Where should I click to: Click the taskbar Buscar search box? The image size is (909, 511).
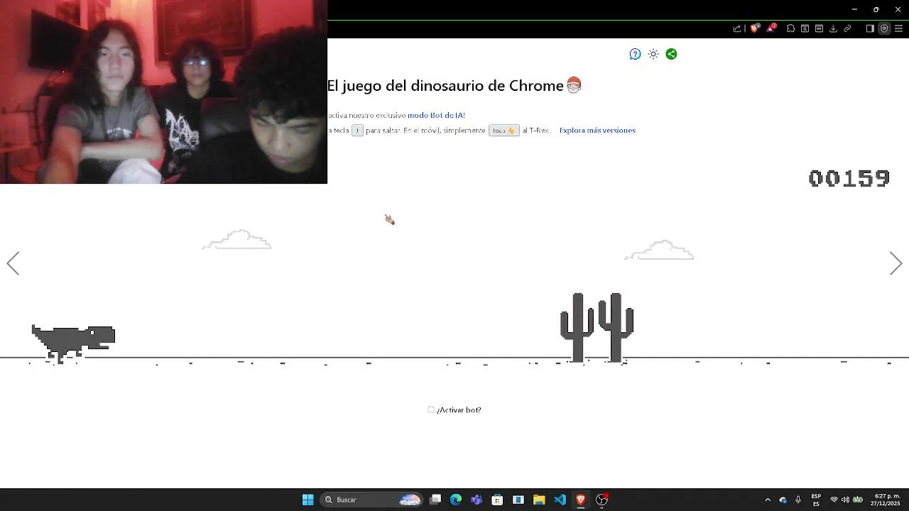pyautogui.click(x=371, y=500)
